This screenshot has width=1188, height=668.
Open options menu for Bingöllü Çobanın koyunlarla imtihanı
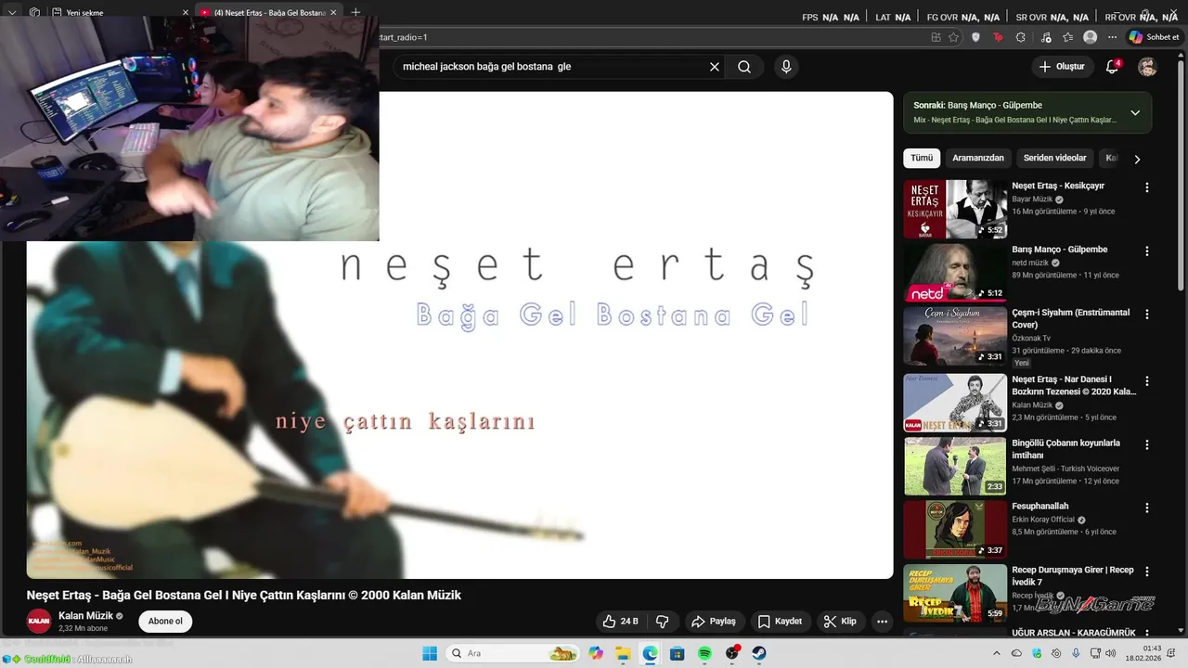click(x=1147, y=445)
